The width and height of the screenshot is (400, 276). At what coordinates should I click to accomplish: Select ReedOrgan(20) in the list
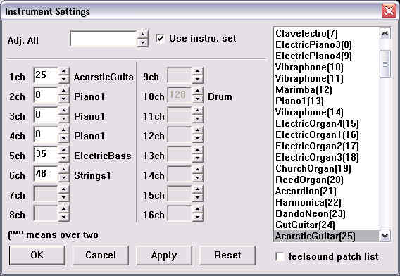click(x=326, y=180)
